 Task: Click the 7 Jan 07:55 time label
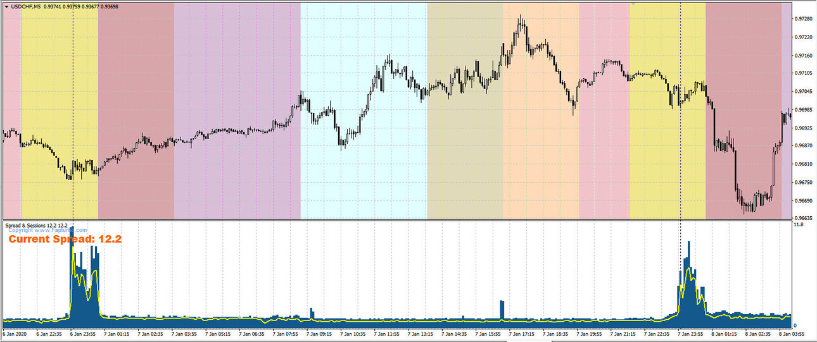point(284,333)
